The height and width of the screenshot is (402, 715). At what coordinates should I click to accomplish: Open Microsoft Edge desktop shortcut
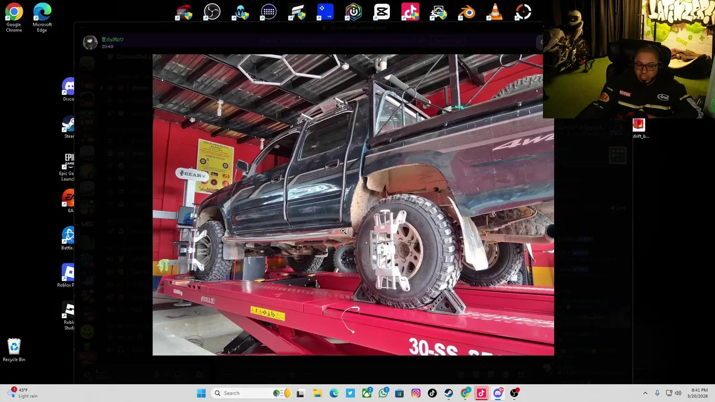point(42,17)
